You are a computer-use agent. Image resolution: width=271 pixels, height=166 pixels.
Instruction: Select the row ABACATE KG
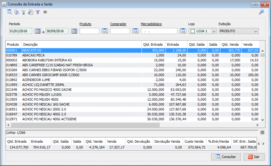[132, 50]
